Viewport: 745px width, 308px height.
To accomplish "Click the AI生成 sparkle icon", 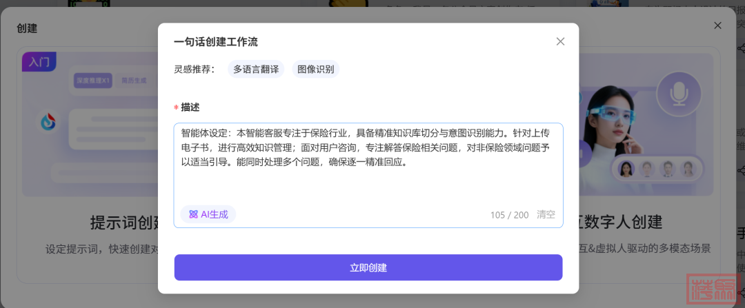I will (193, 214).
